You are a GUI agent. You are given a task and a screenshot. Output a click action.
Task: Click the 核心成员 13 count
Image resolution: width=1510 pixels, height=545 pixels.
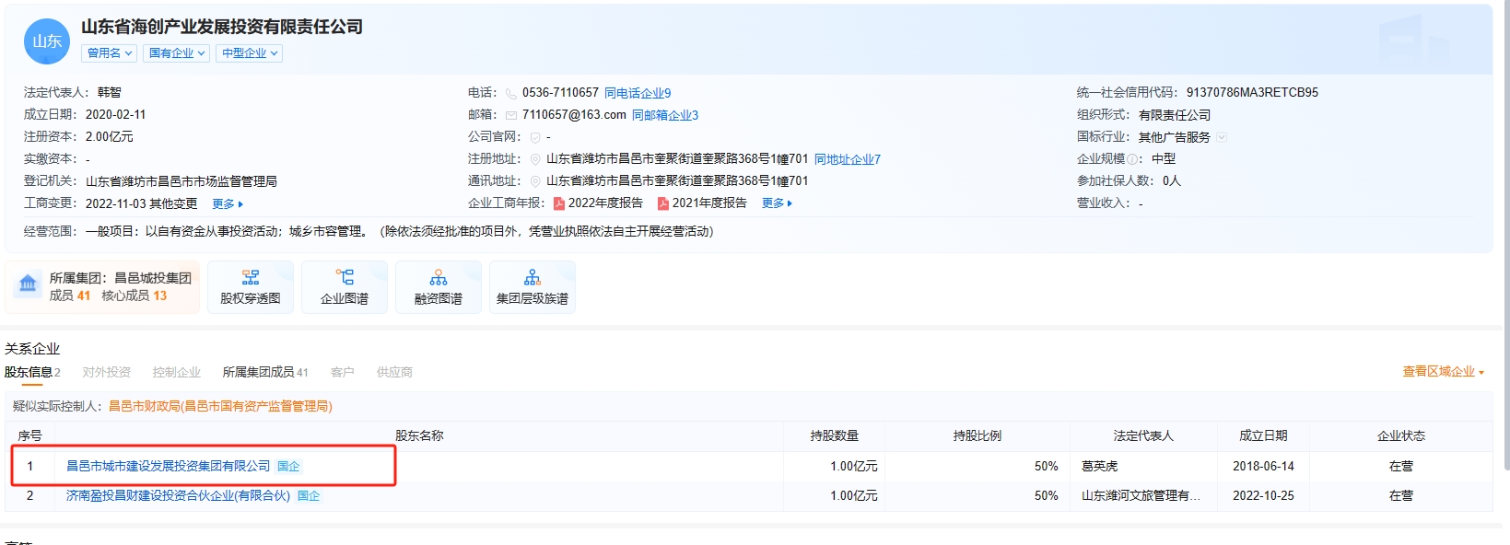click(x=134, y=296)
